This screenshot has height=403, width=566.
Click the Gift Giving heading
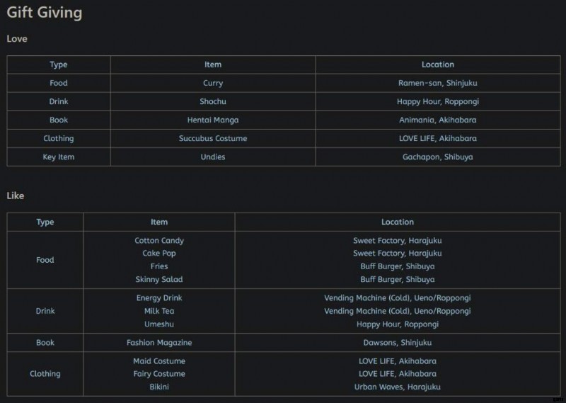pyautogui.click(x=44, y=13)
